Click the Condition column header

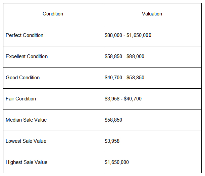point(53,14)
